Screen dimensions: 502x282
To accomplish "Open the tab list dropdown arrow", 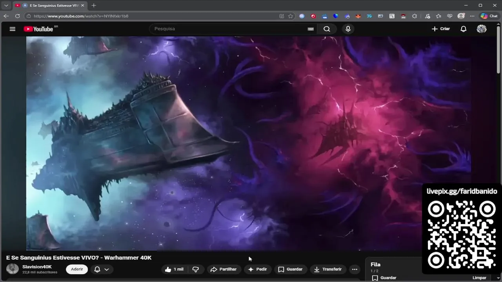I will coord(6,5).
